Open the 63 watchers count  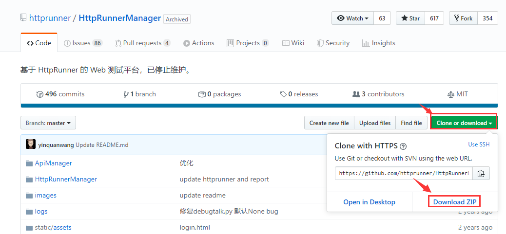[382, 18]
